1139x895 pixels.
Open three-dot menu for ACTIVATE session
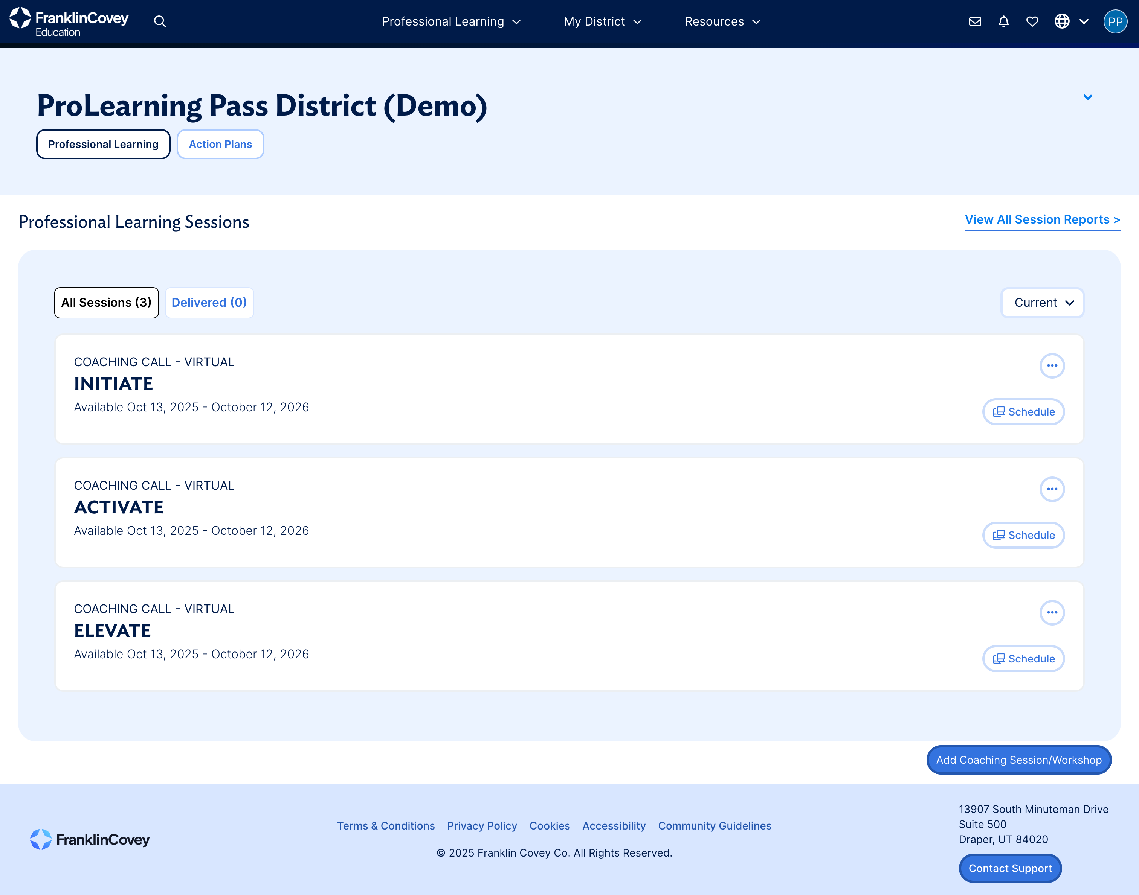[x=1052, y=489]
